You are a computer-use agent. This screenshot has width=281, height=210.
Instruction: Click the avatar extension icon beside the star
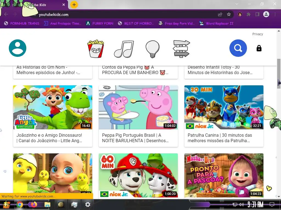coord(240,14)
